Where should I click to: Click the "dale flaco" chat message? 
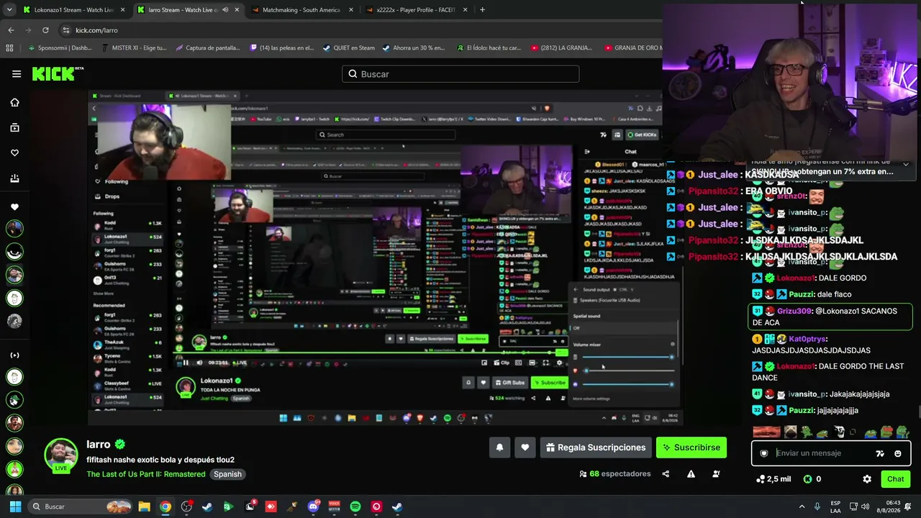tap(832, 294)
